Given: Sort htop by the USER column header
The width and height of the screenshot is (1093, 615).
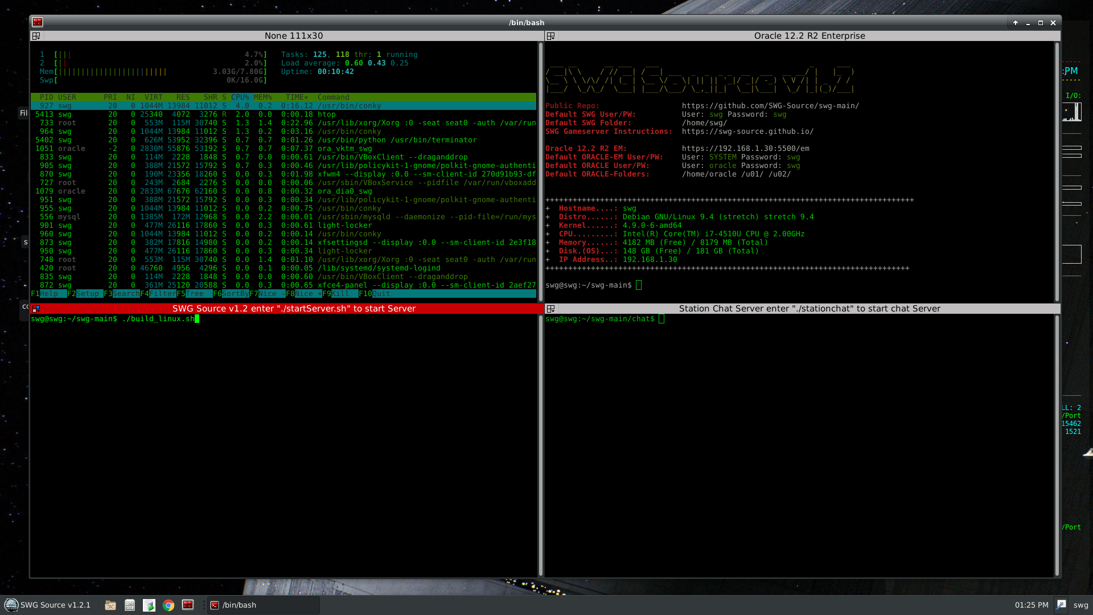Looking at the screenshot, I should [67, 97].
